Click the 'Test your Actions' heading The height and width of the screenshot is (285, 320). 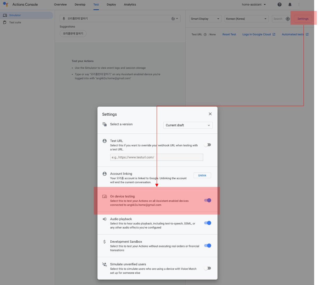pos(83,61)
